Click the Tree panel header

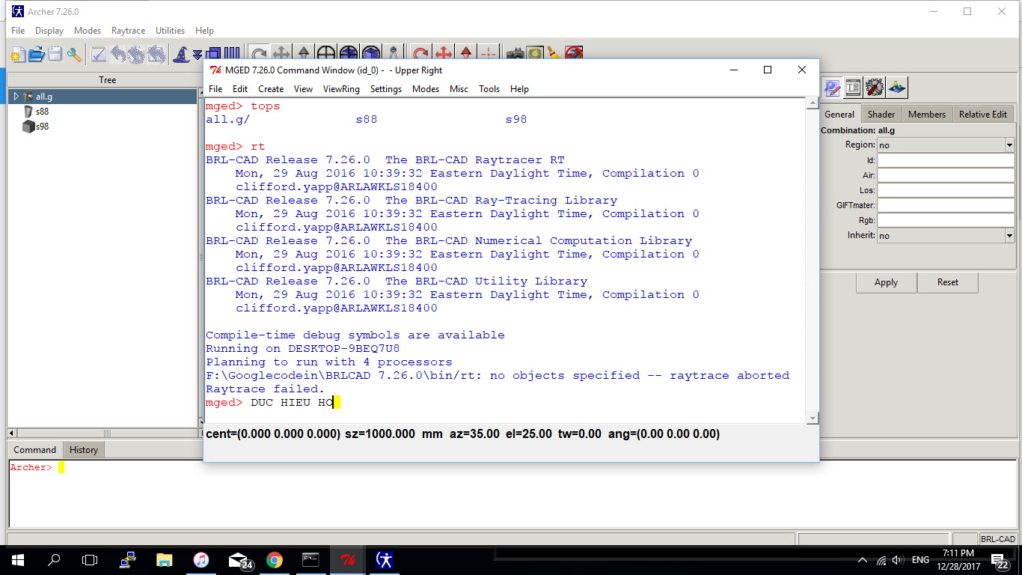click(x=107, y=80)
